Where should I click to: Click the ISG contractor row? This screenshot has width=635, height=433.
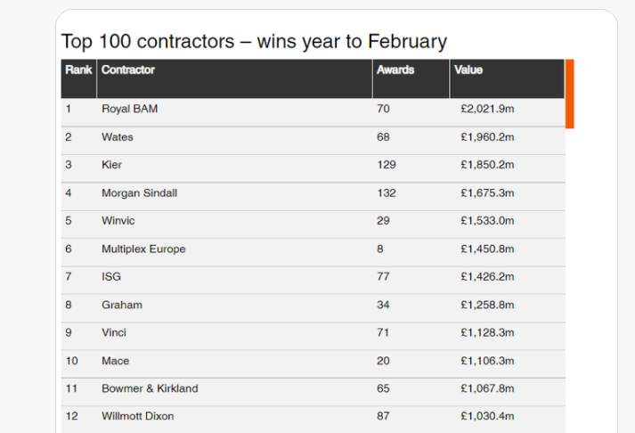pyautogui.click(x=111, y=277)
